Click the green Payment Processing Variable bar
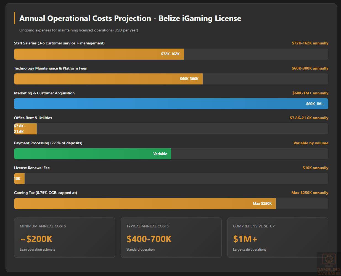This screenshot has width=341, height=276. 92,154
